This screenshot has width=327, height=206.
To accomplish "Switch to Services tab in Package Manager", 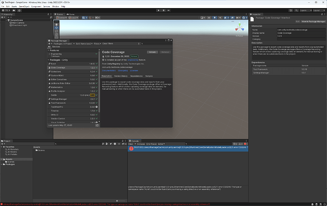I will pyautogui.click(x=56, y=47).
